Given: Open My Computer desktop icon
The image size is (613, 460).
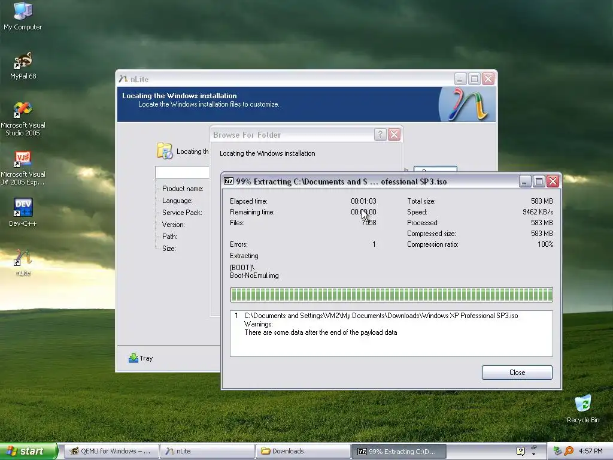Looking at the screenshot, I should click(23, 16).
